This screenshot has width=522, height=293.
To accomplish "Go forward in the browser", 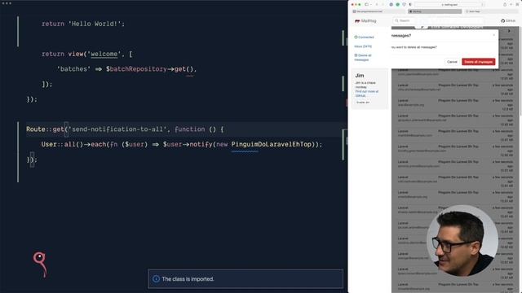I will [x=383, y=5].
